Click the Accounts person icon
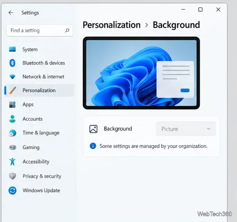Screen dimensions: 237x222 pyautogui.click(x=12, y=119)
